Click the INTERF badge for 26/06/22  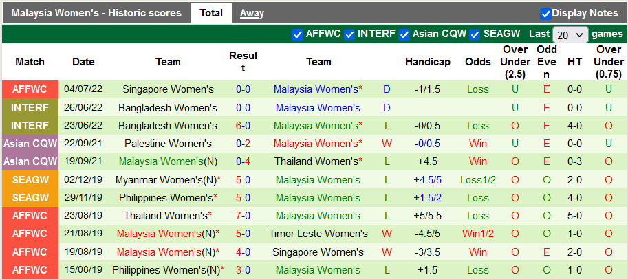point(30,108)
